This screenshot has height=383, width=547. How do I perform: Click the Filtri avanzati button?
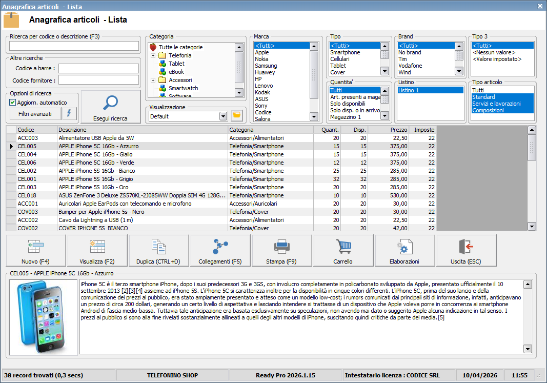pyautogui.click(x=35, y=114)
